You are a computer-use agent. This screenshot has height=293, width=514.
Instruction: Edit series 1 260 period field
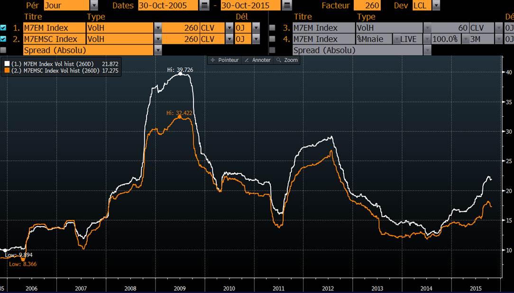181,28
